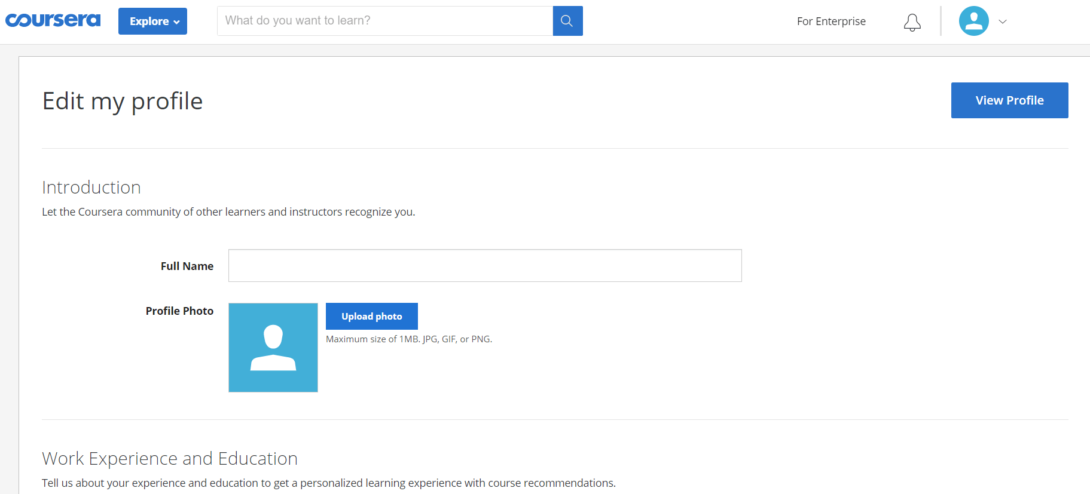Click the profile photo placeholder thumbnail
Screen dimensions: 1090x494
tap(273, 348)
